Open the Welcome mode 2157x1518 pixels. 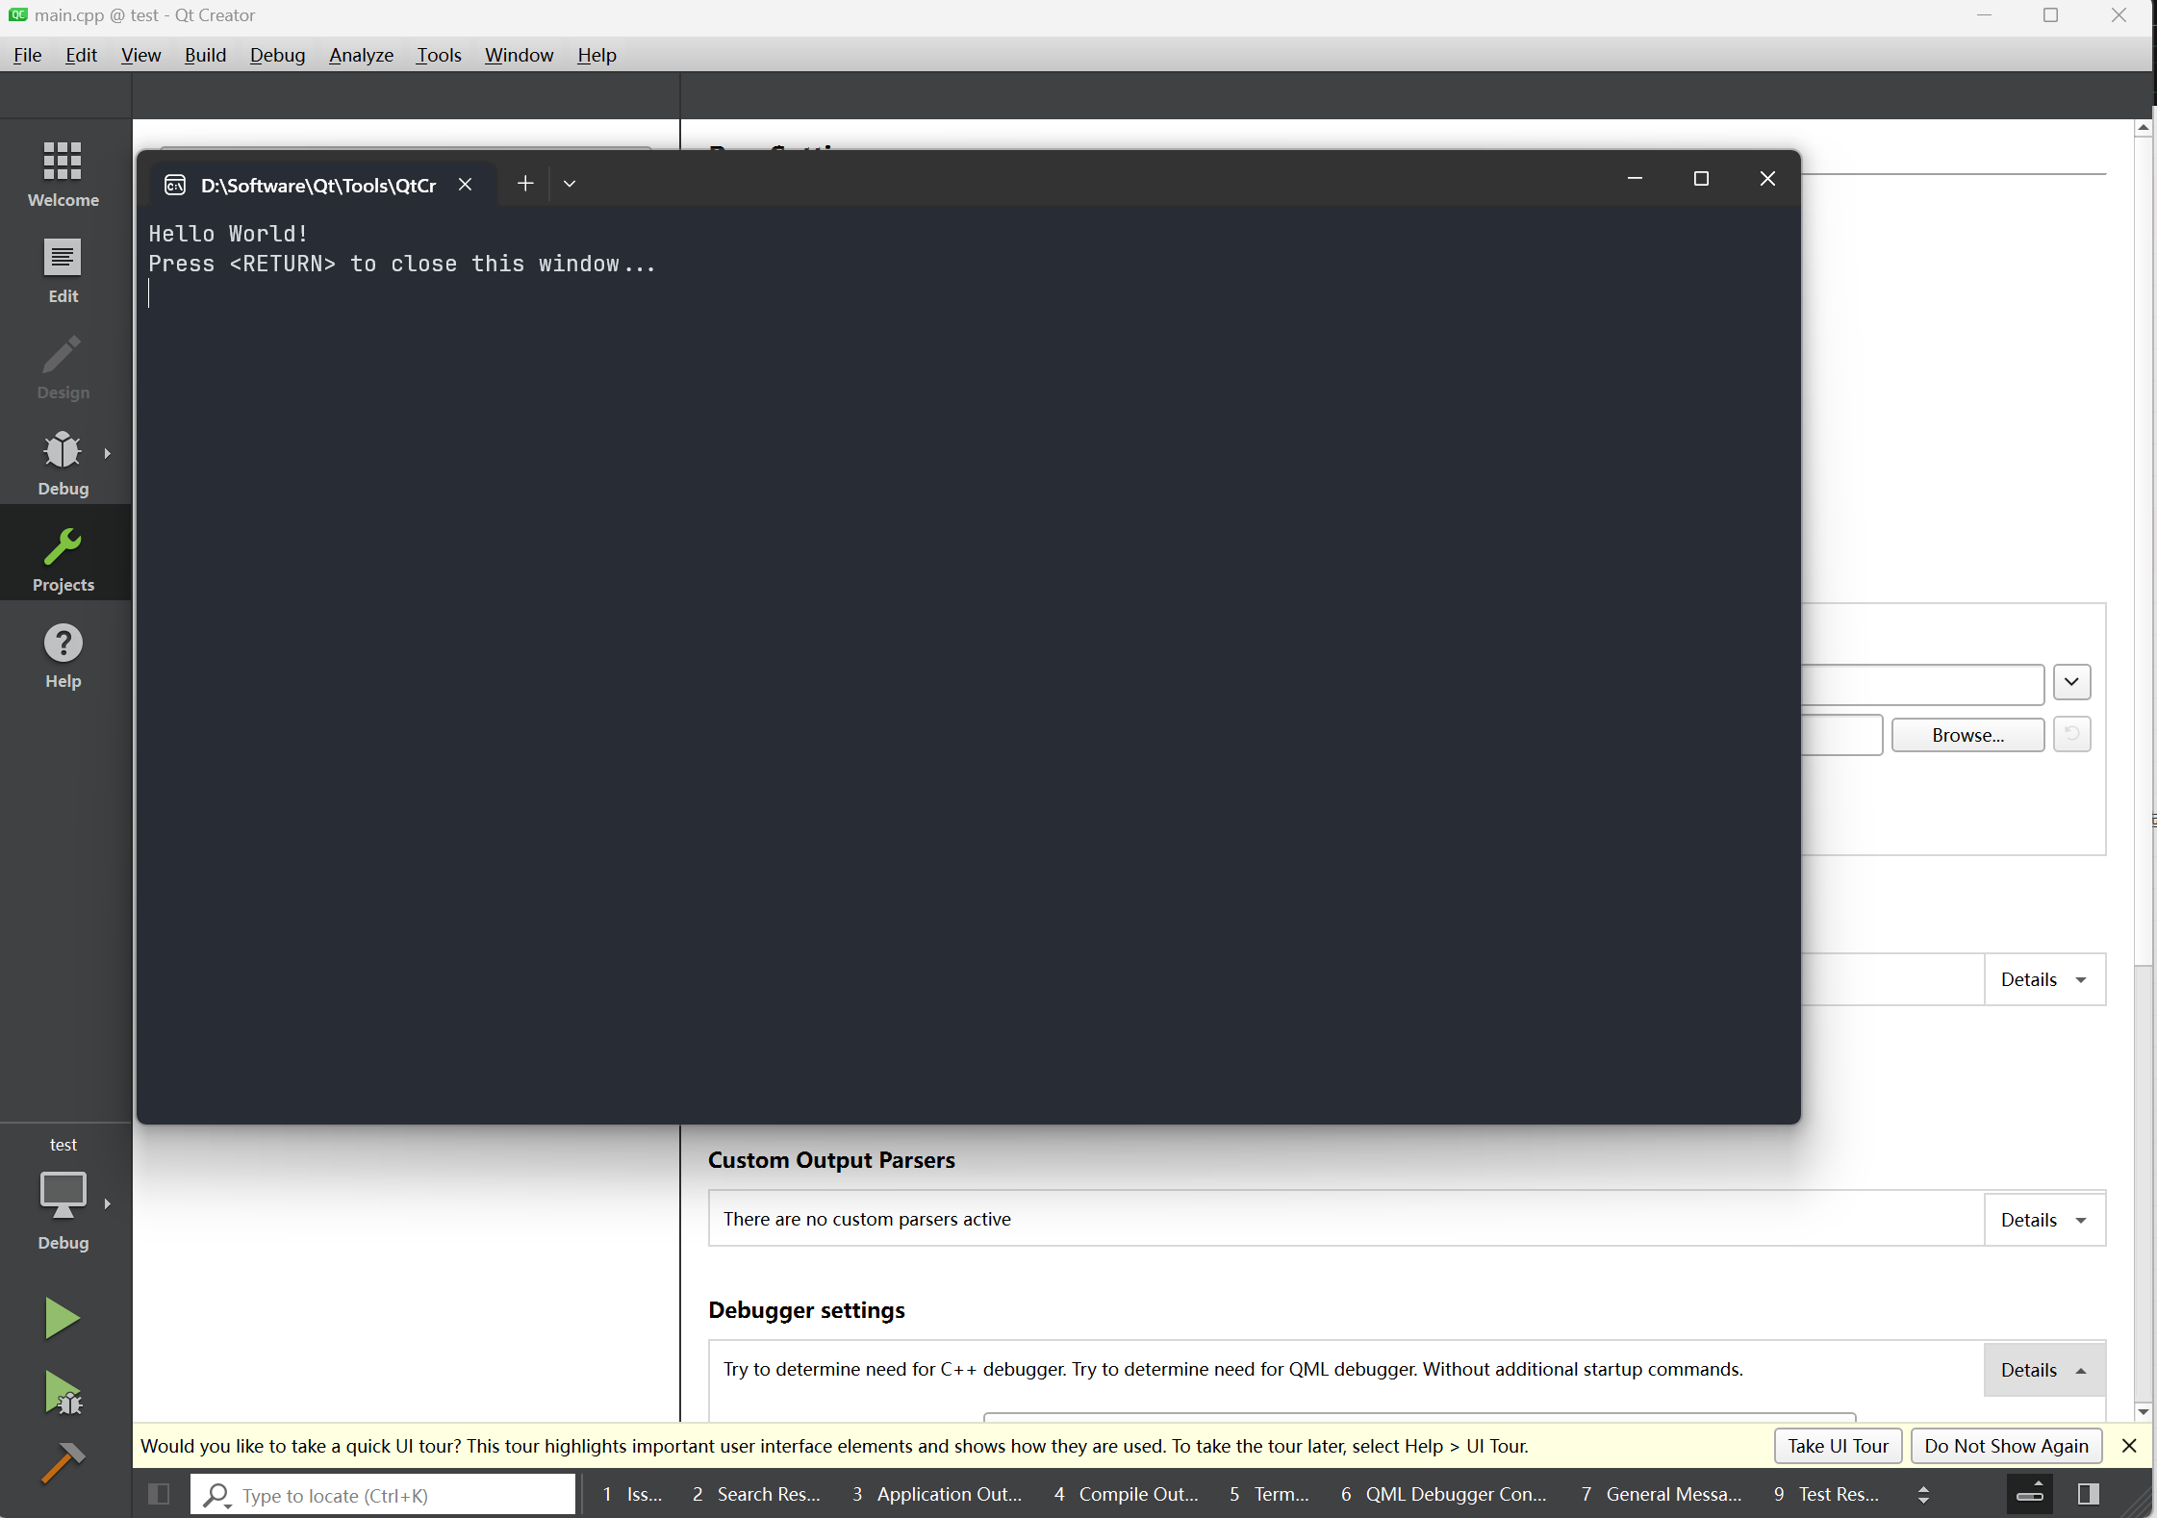coord(63,173)
